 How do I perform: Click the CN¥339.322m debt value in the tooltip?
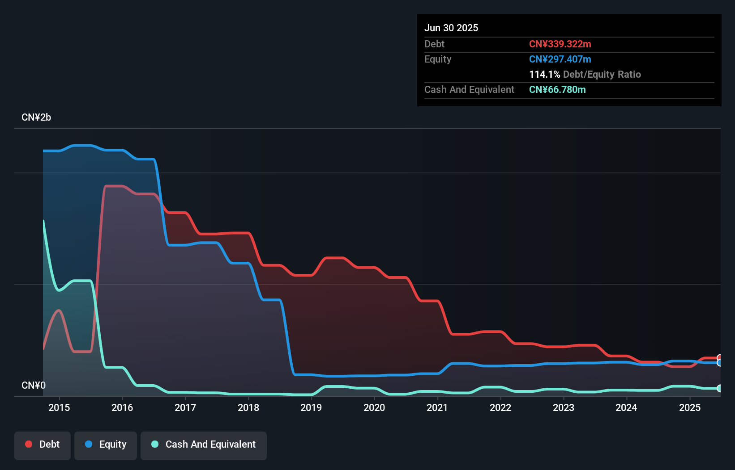560,44
